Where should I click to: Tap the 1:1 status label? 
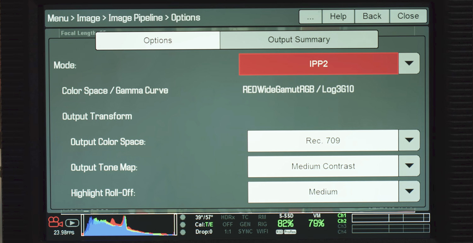pos(228,231)
